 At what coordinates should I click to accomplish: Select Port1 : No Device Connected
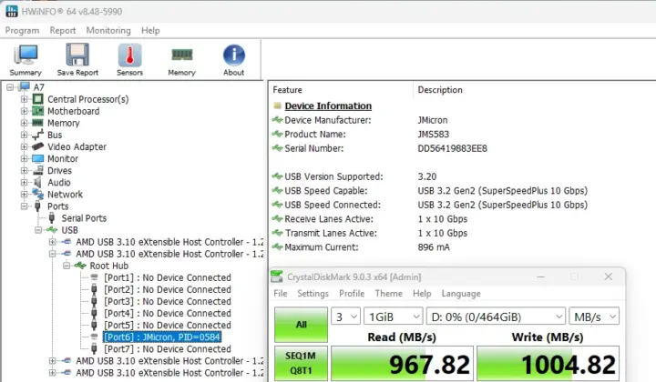(168, 277)
